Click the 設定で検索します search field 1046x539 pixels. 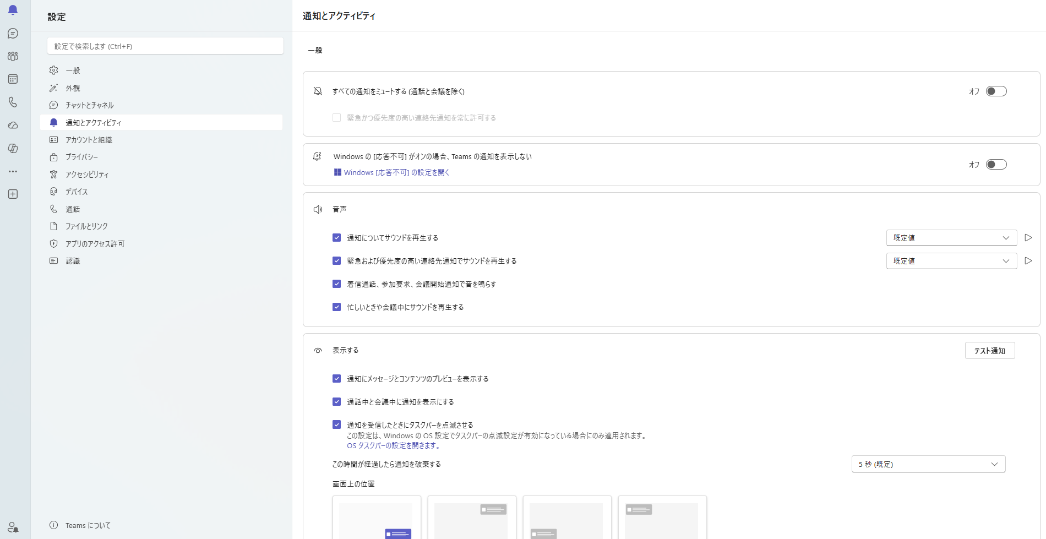point(165,46)
